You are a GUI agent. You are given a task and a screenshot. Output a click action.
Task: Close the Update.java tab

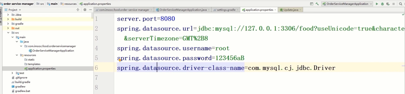click(x=301, y=10)
